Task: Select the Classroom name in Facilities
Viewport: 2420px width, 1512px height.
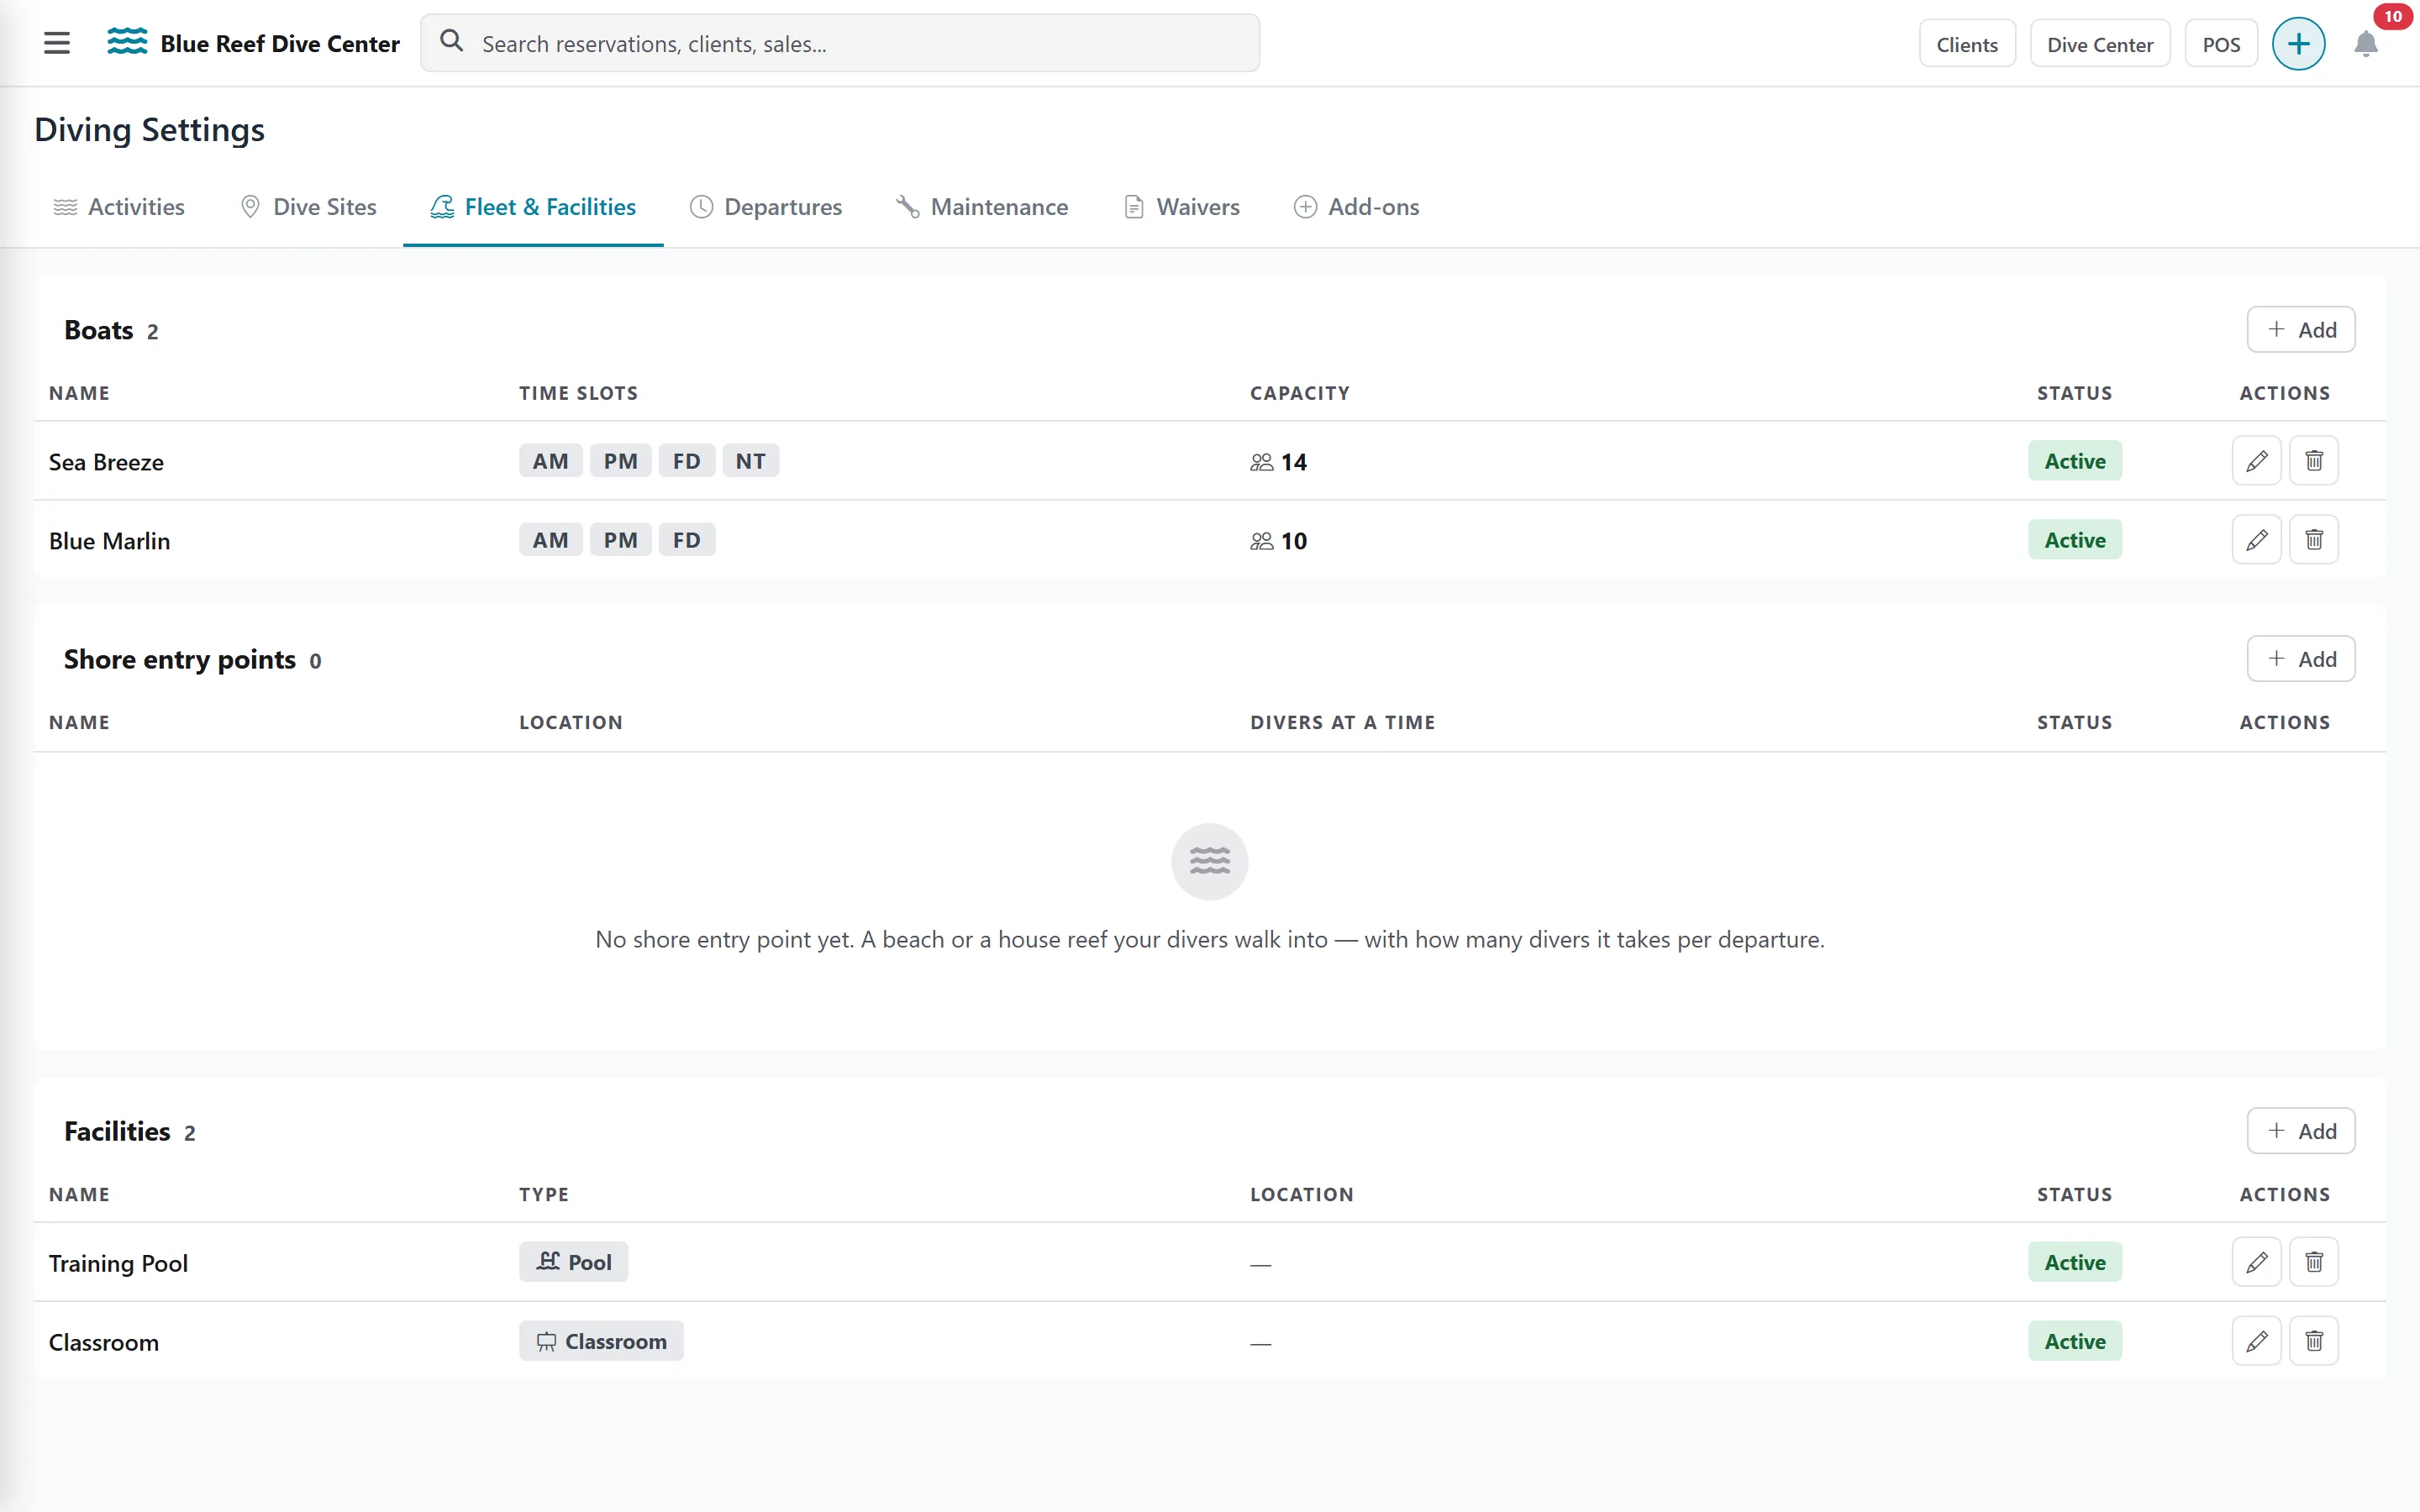Action: click(104, 1342)
